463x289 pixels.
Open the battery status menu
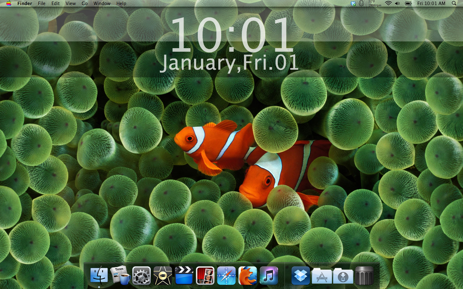pos(408,4)
